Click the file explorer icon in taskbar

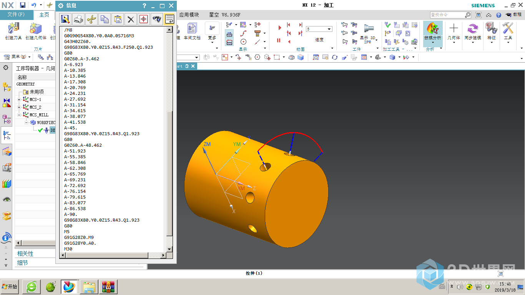click(89, 287)
